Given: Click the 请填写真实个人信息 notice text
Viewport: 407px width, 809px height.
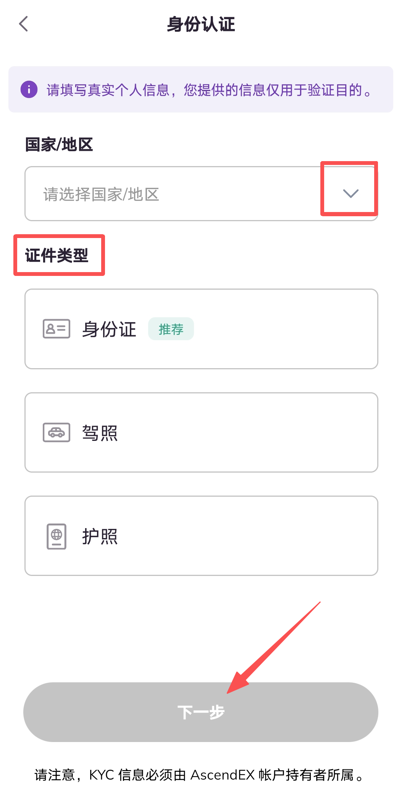Looking at the screenshot, I should coord(108,90).
